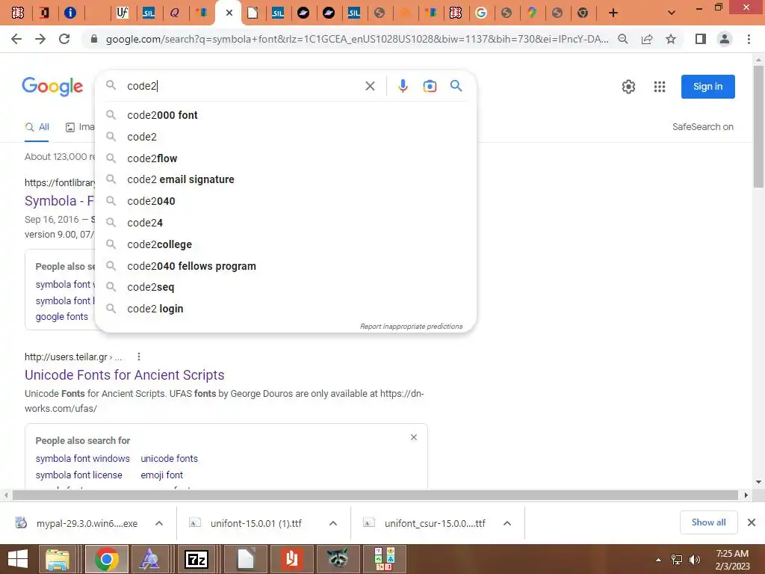Open the Chrome three-dot menu
The height and width of the screenshot is (574, 765).
coord(749,39)
